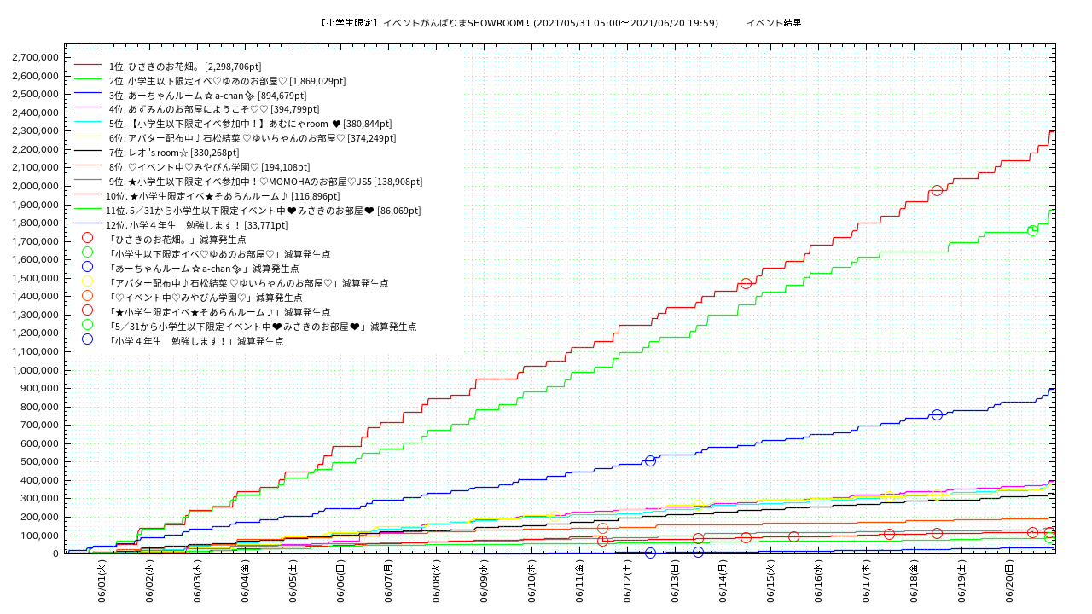1092x614 pixels.
Task: Click the blue circle legend marker for あーちゃんルーム 減算発生点
Action: pos(87,267)
